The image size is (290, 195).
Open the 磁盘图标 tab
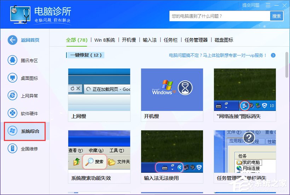coord(224,40)
